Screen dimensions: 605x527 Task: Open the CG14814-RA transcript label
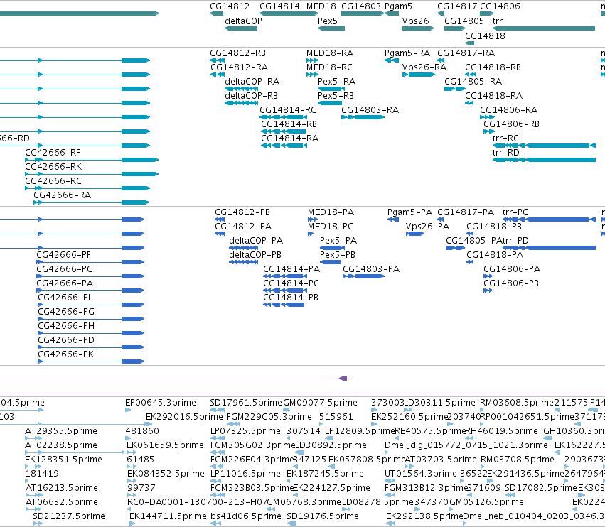(290, 138)
